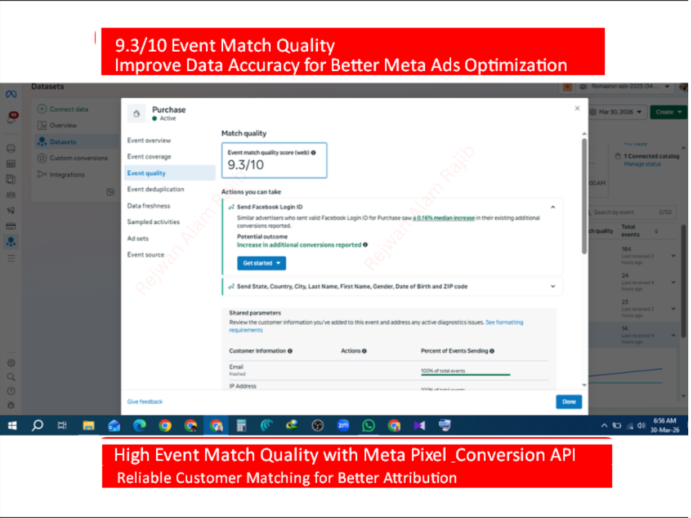Collapse the Send Facebook Login ID section
The image size is (691, 518).
click(553, 207)
